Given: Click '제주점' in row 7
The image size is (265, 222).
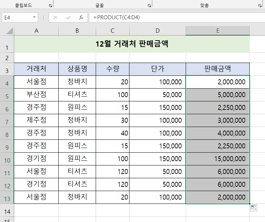Looking at the screenshot, I should click(x=36, y=121).
